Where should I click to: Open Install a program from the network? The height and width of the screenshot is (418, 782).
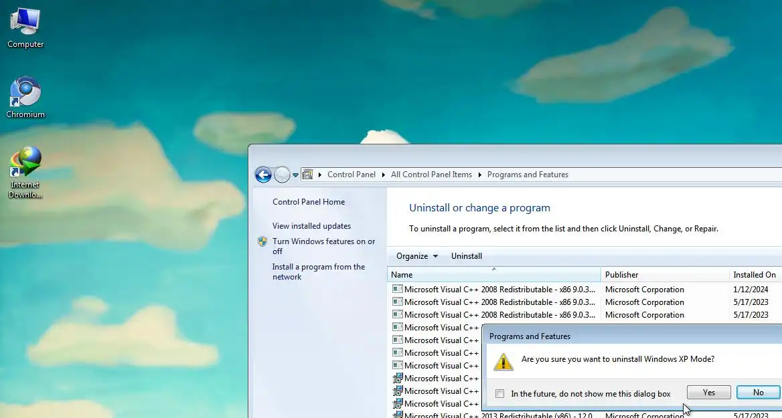(x=319, y=272)
